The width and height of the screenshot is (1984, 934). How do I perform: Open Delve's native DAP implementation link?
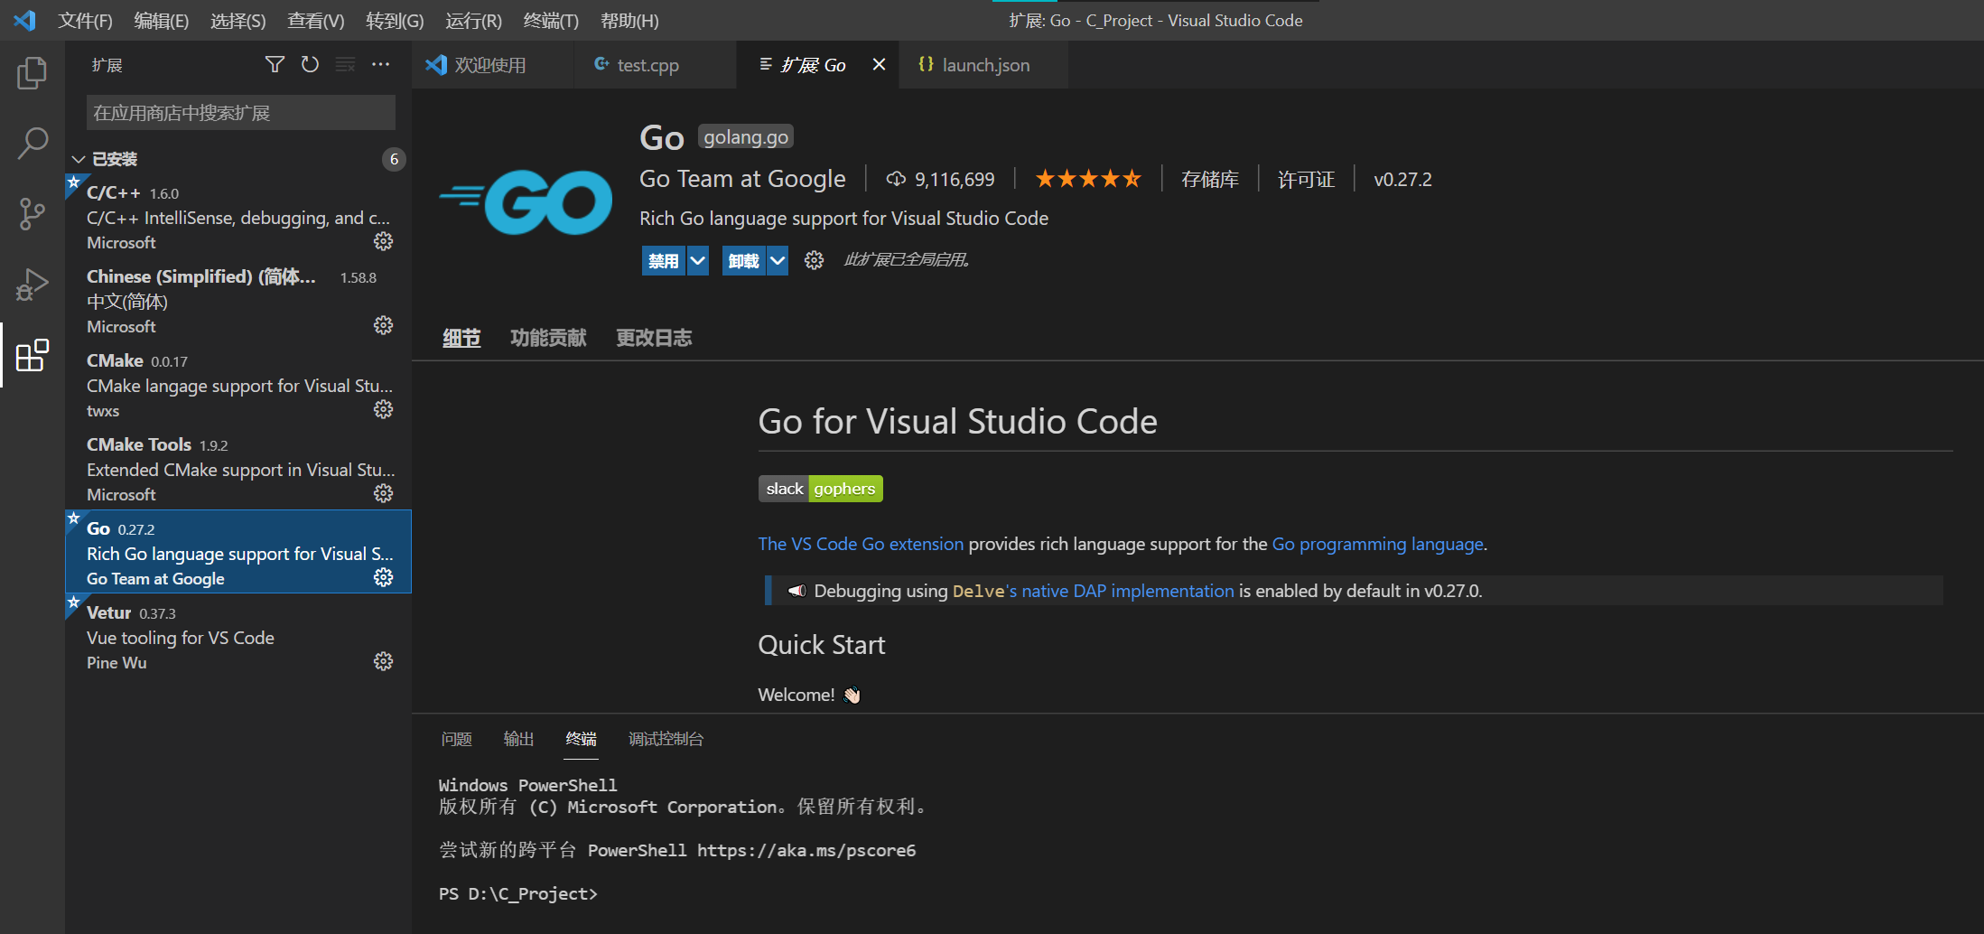1093,591
